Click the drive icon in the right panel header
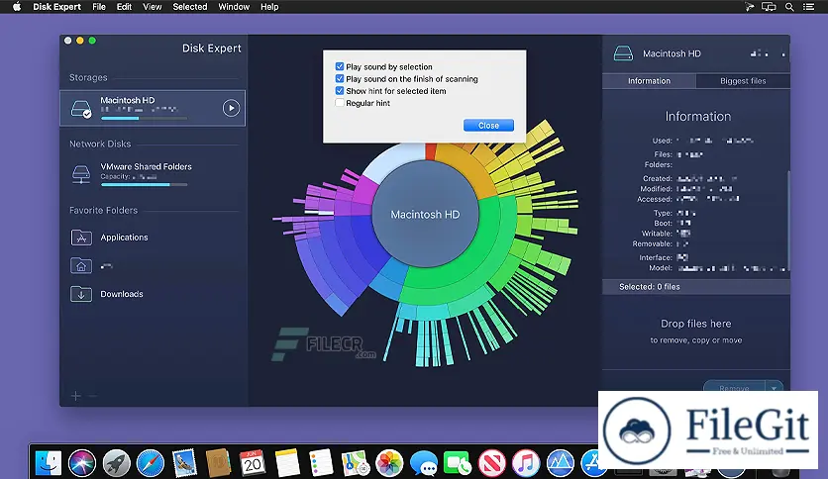828x479 pixels. [x=623, y=53]
